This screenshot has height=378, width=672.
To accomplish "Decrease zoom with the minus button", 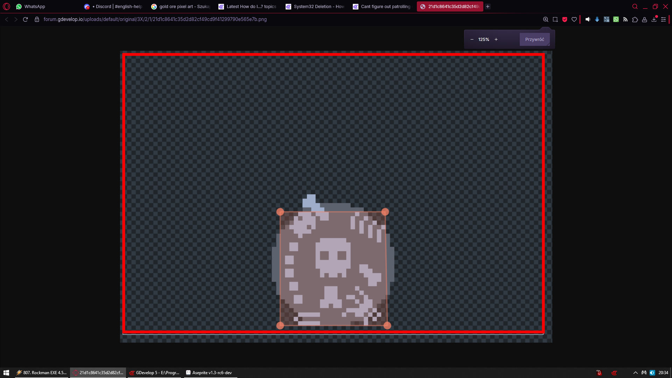I will [x=472, y=40].
